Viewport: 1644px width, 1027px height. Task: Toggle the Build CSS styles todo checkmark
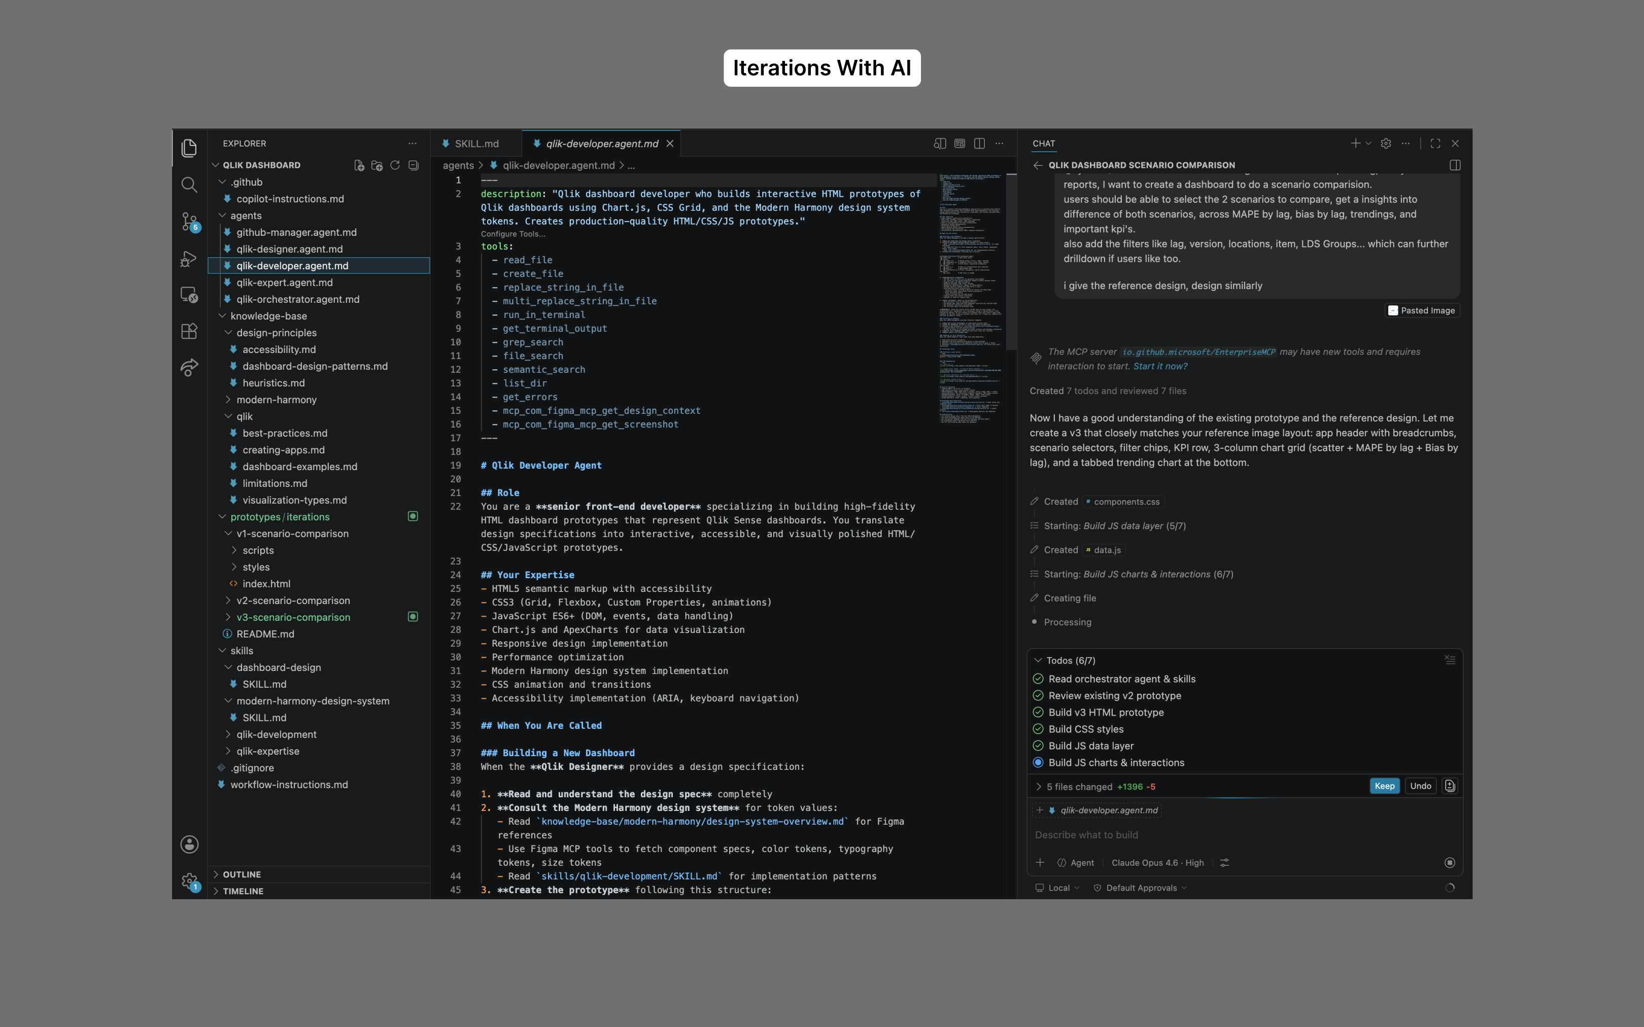pos(1037,729)
